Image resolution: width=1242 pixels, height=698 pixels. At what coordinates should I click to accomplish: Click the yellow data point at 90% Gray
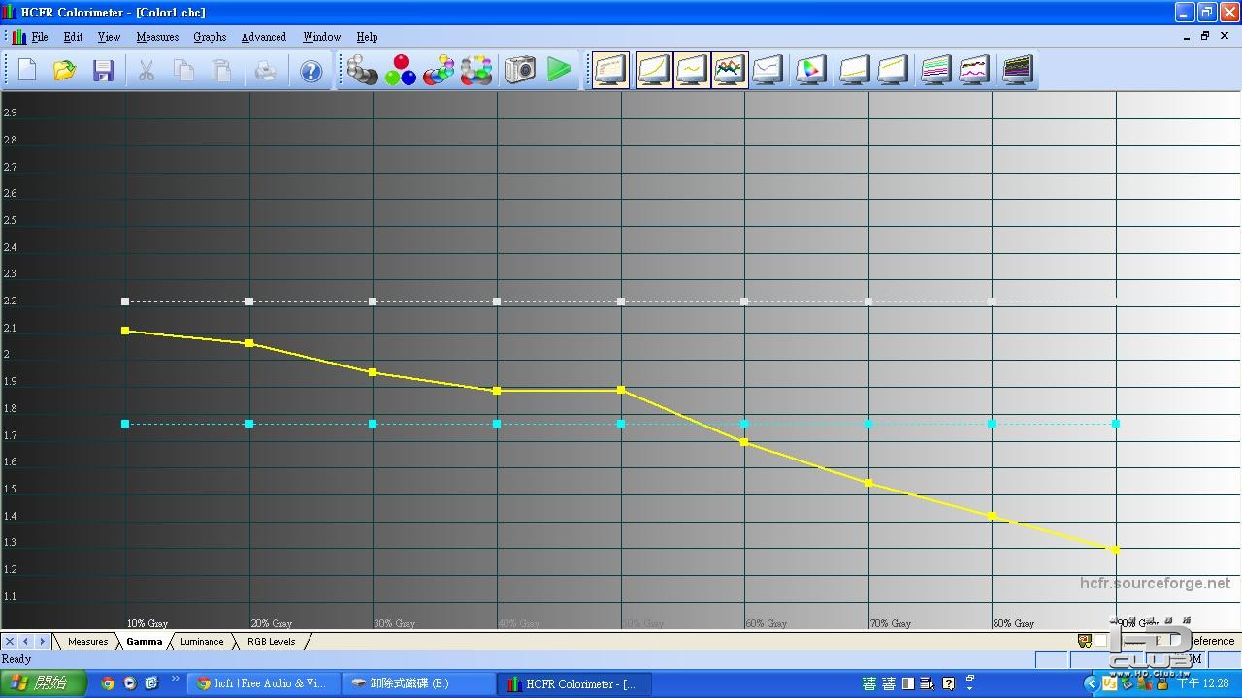pyautogui.click(x=1116, y=549)
